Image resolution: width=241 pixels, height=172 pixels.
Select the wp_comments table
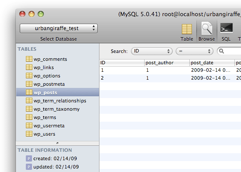[x=58, y=59]
